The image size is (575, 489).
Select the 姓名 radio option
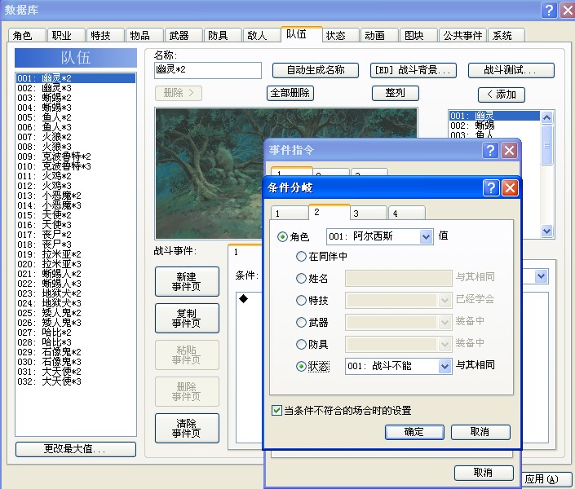pyautogui.click(x=301, y=279)
